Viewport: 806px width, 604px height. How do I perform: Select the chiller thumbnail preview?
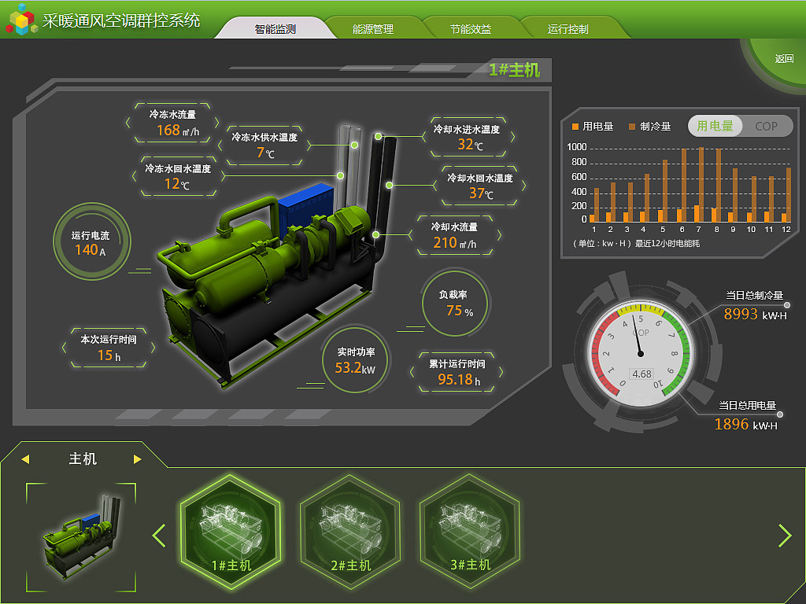pos(81,537)
